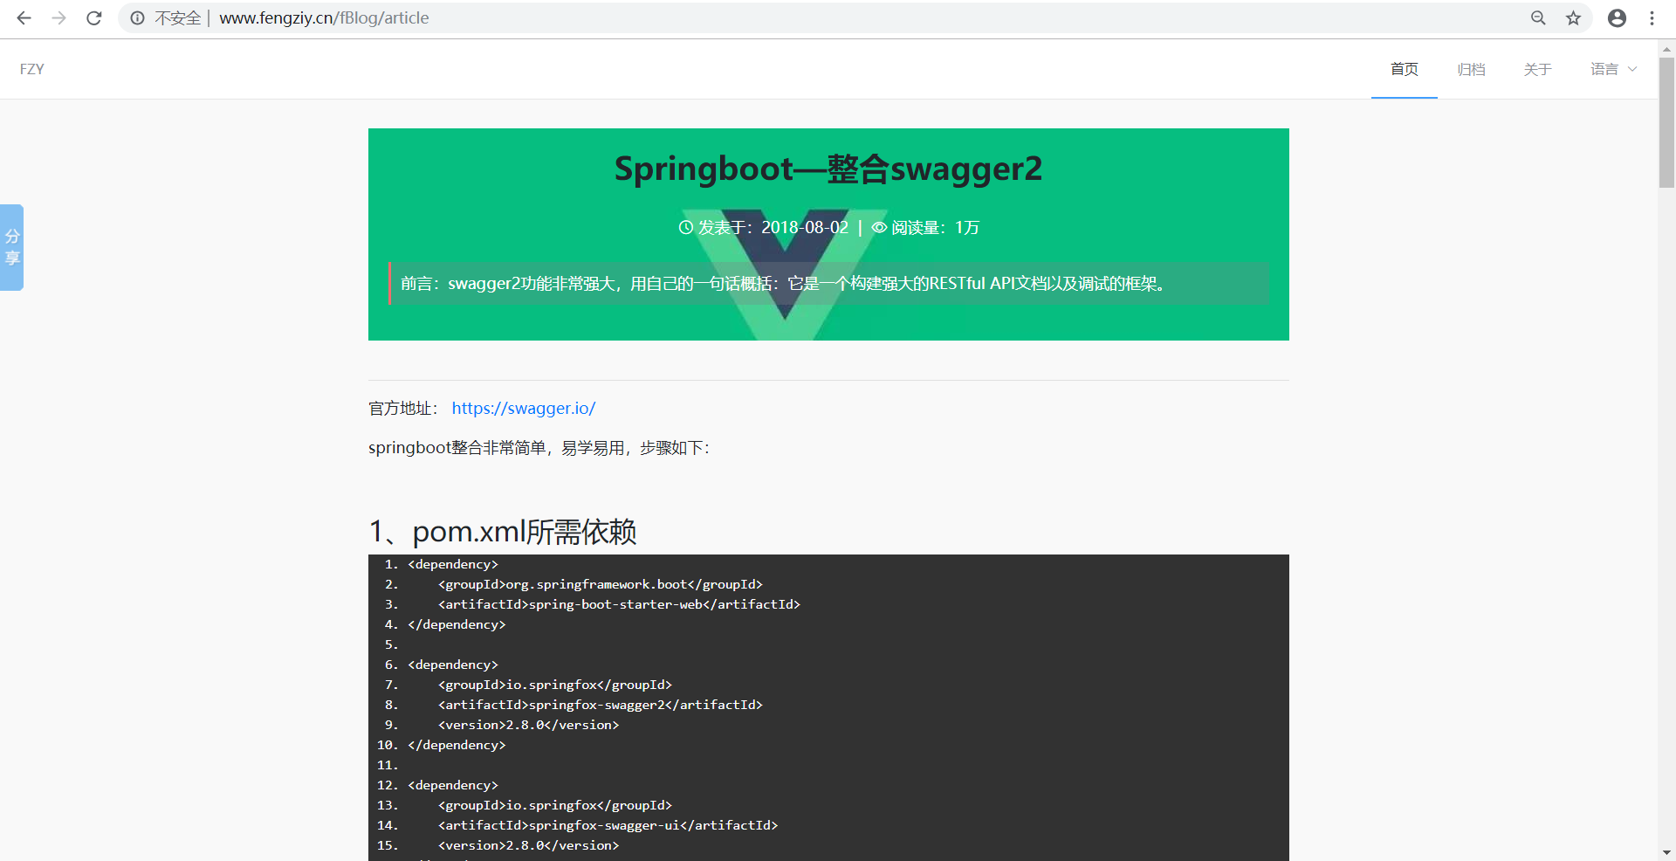Click the page vertical scrollbar thumb

click(x=1666, y=122)
